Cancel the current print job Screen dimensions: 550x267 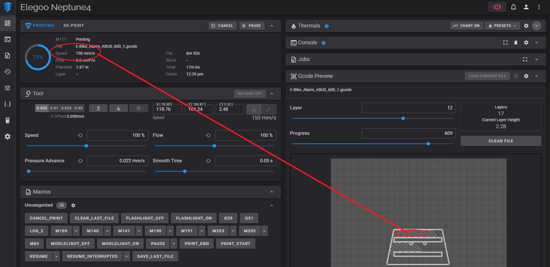pyautogui.click(x=222, y=26)
